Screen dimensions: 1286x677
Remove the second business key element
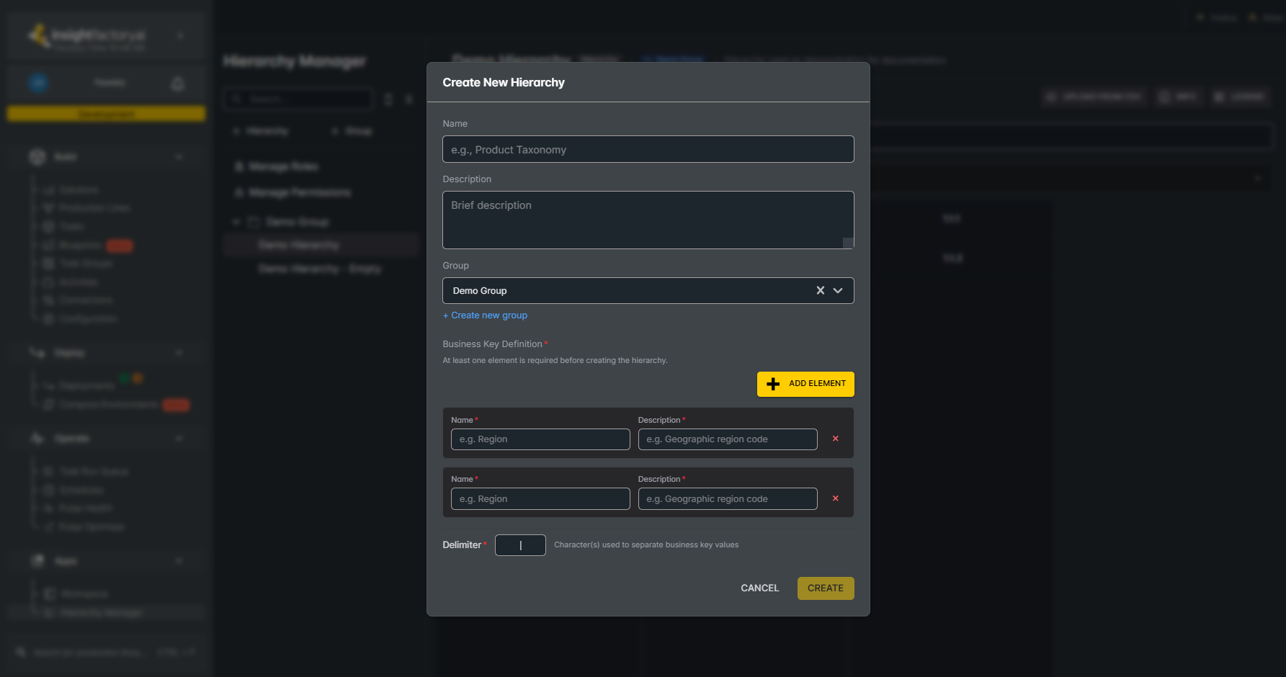pos(836,498)
